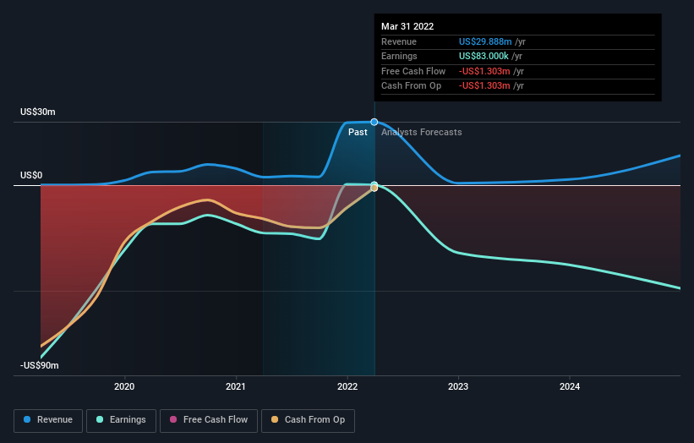Click the Cash From Op -US$1.303m value

tap(484, 86)
